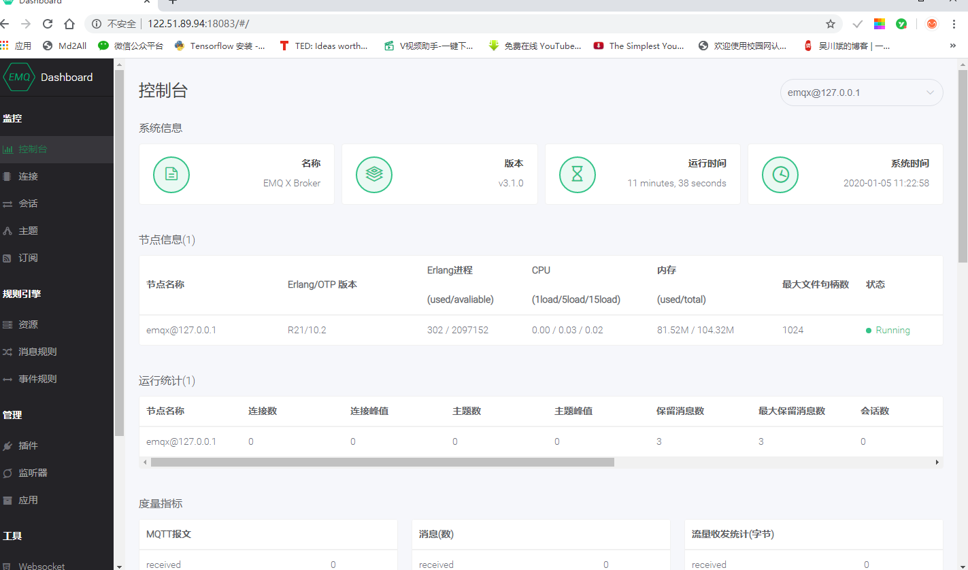Open the 应用 apps shortcut in bookmarks bar
Viewport: 968px width, 570px height.
(x=16, y=46)
